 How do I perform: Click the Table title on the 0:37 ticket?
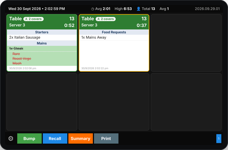pyautogui.click(x=88, y=19)
